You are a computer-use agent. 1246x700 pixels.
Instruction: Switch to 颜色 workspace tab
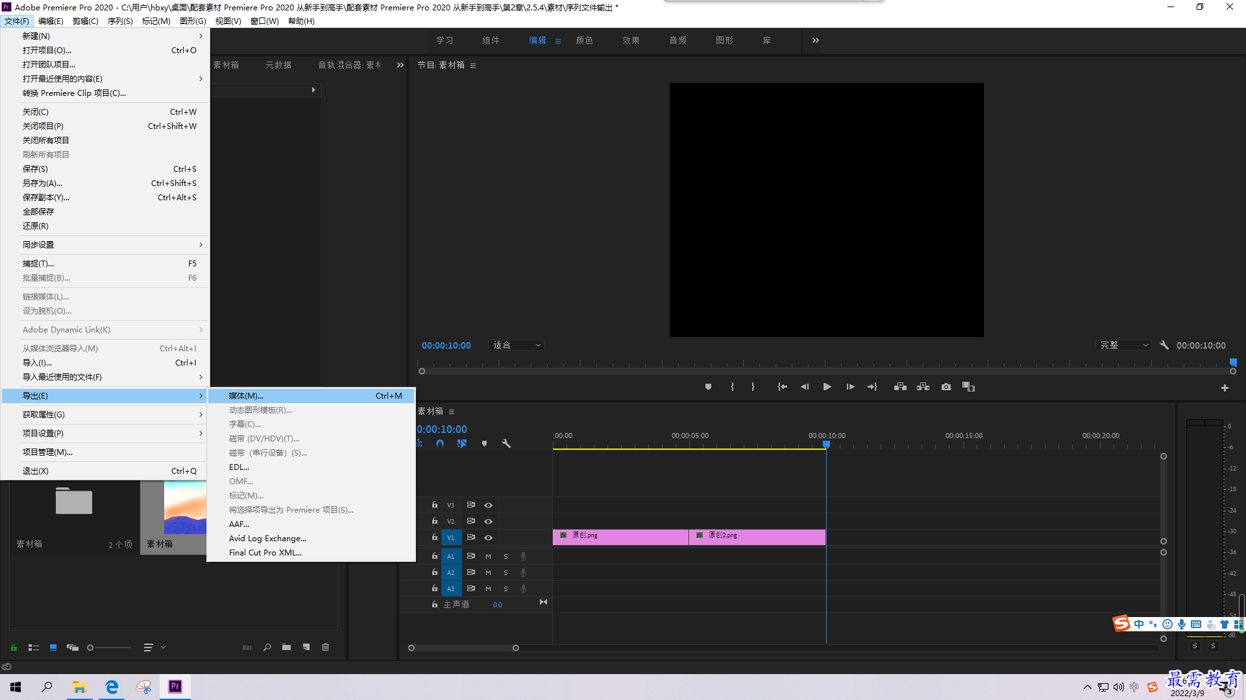(584, 40)
